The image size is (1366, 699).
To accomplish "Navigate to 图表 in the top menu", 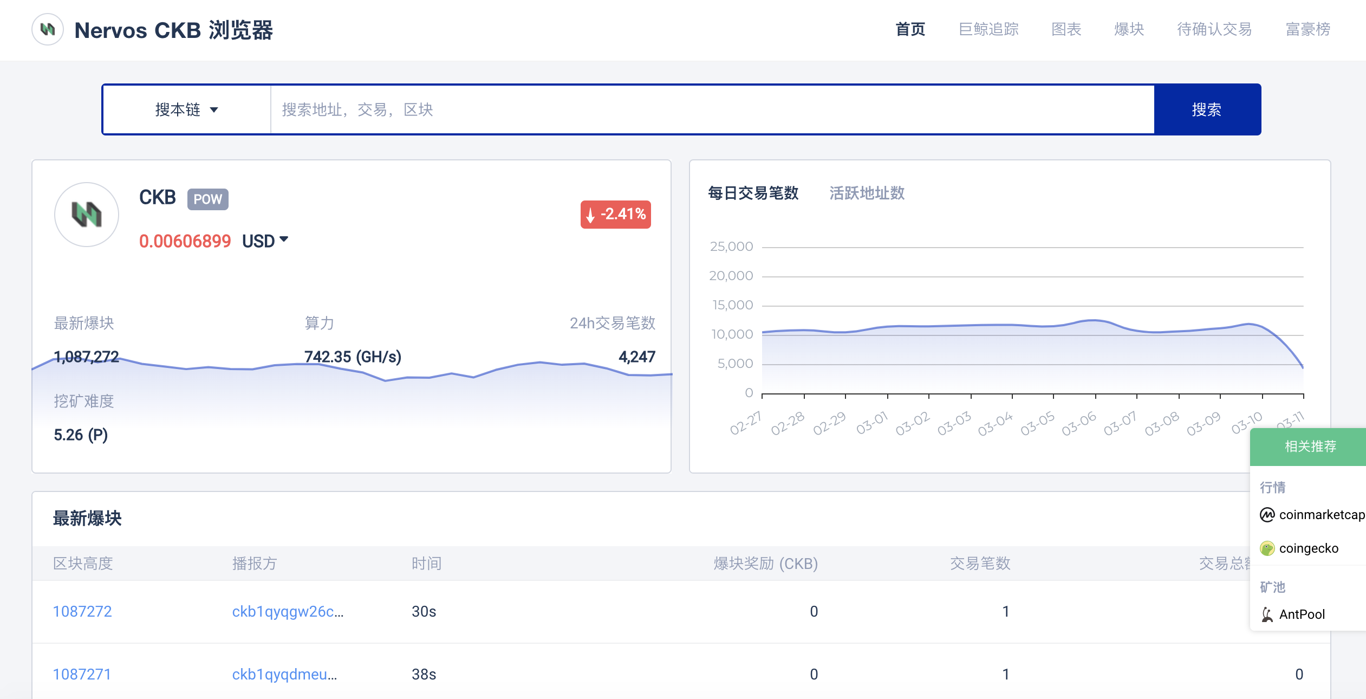I will (x=1066, y=29).
